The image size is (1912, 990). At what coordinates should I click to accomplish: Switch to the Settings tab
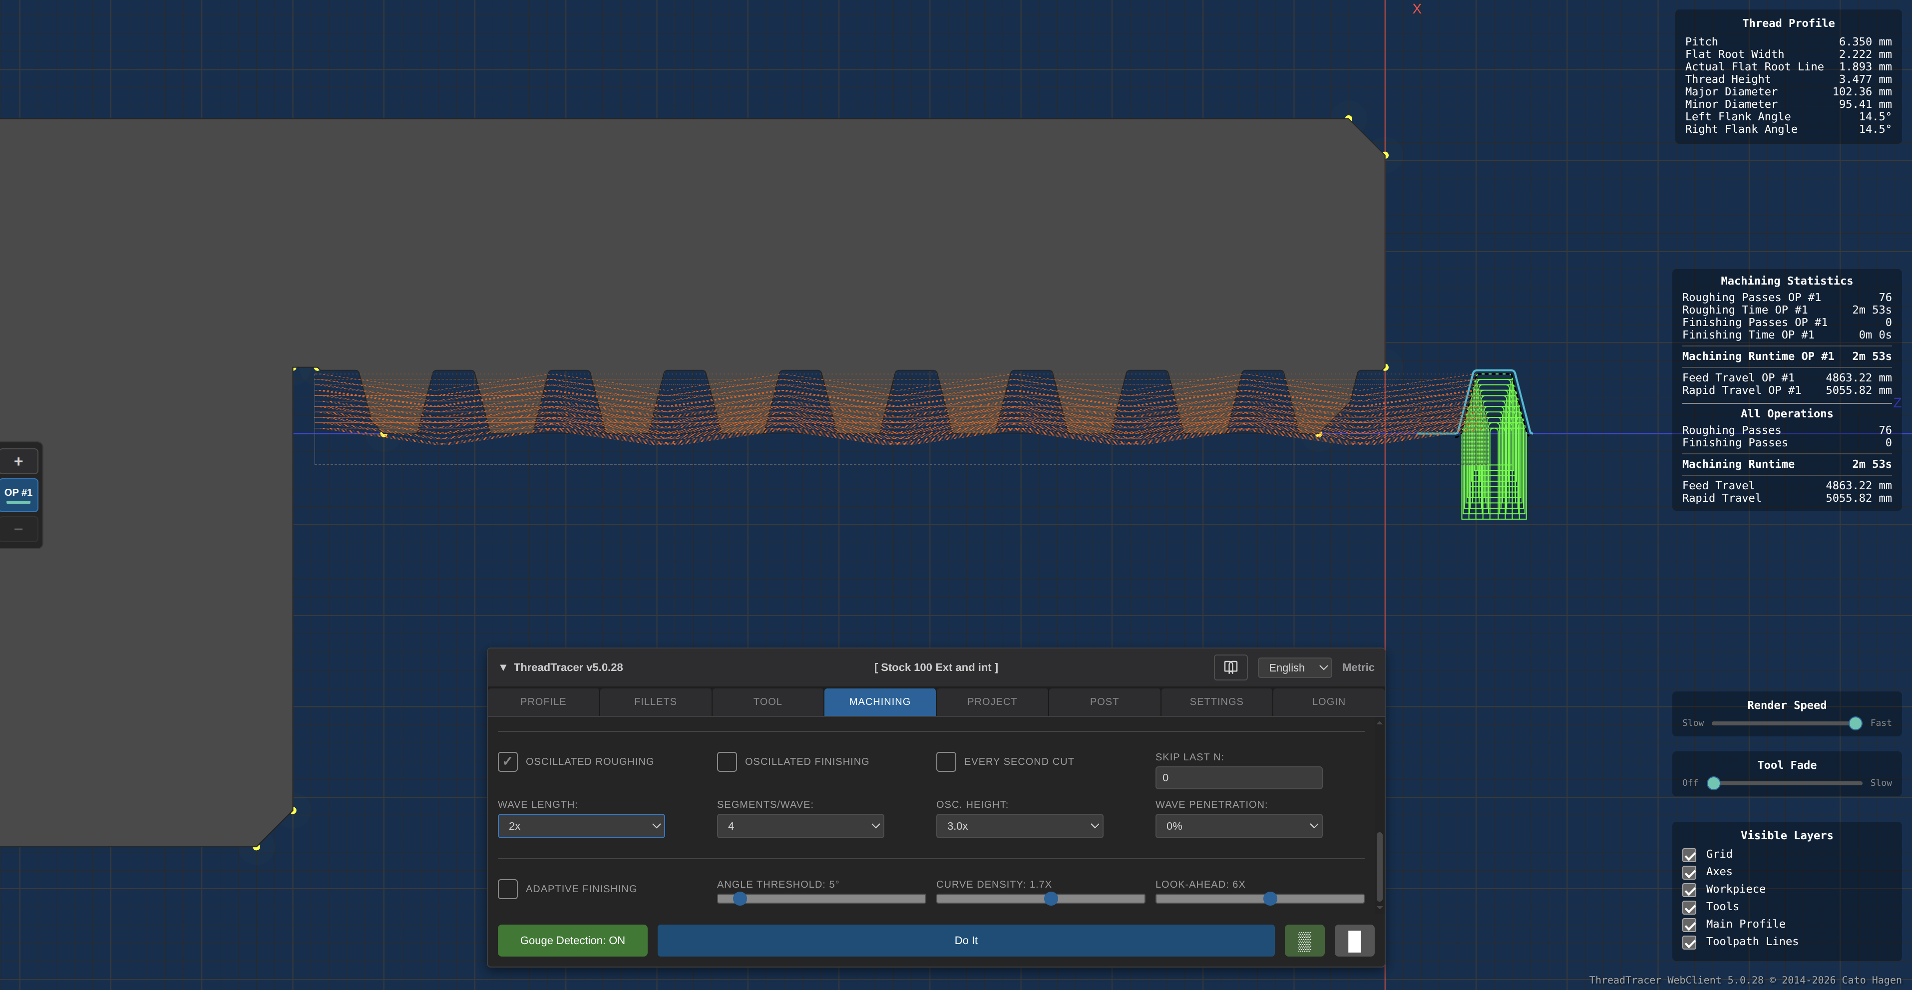click(1216, 701)
